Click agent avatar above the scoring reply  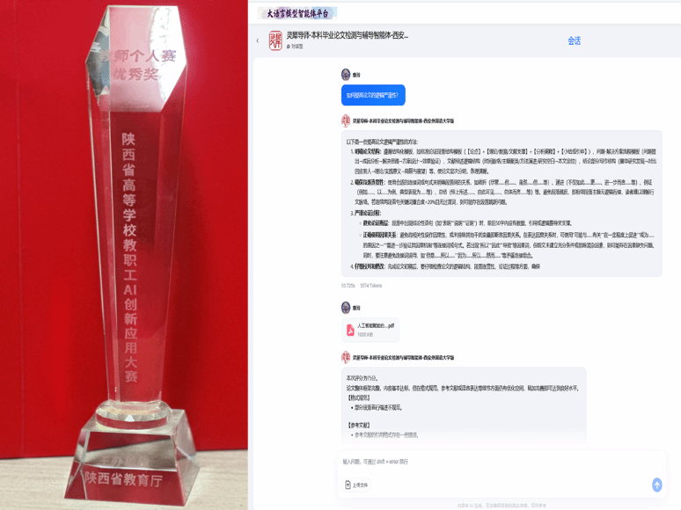click(346, 357)
